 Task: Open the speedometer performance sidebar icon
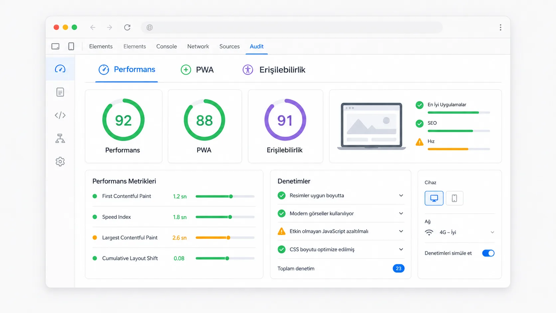(60, 69)
